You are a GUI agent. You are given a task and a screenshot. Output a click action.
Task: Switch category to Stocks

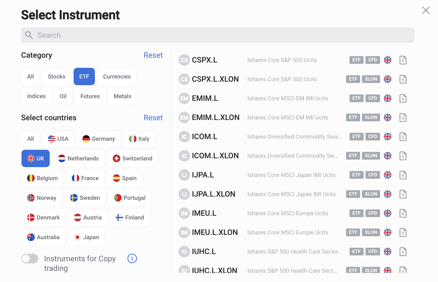click(x=57, y=77)
